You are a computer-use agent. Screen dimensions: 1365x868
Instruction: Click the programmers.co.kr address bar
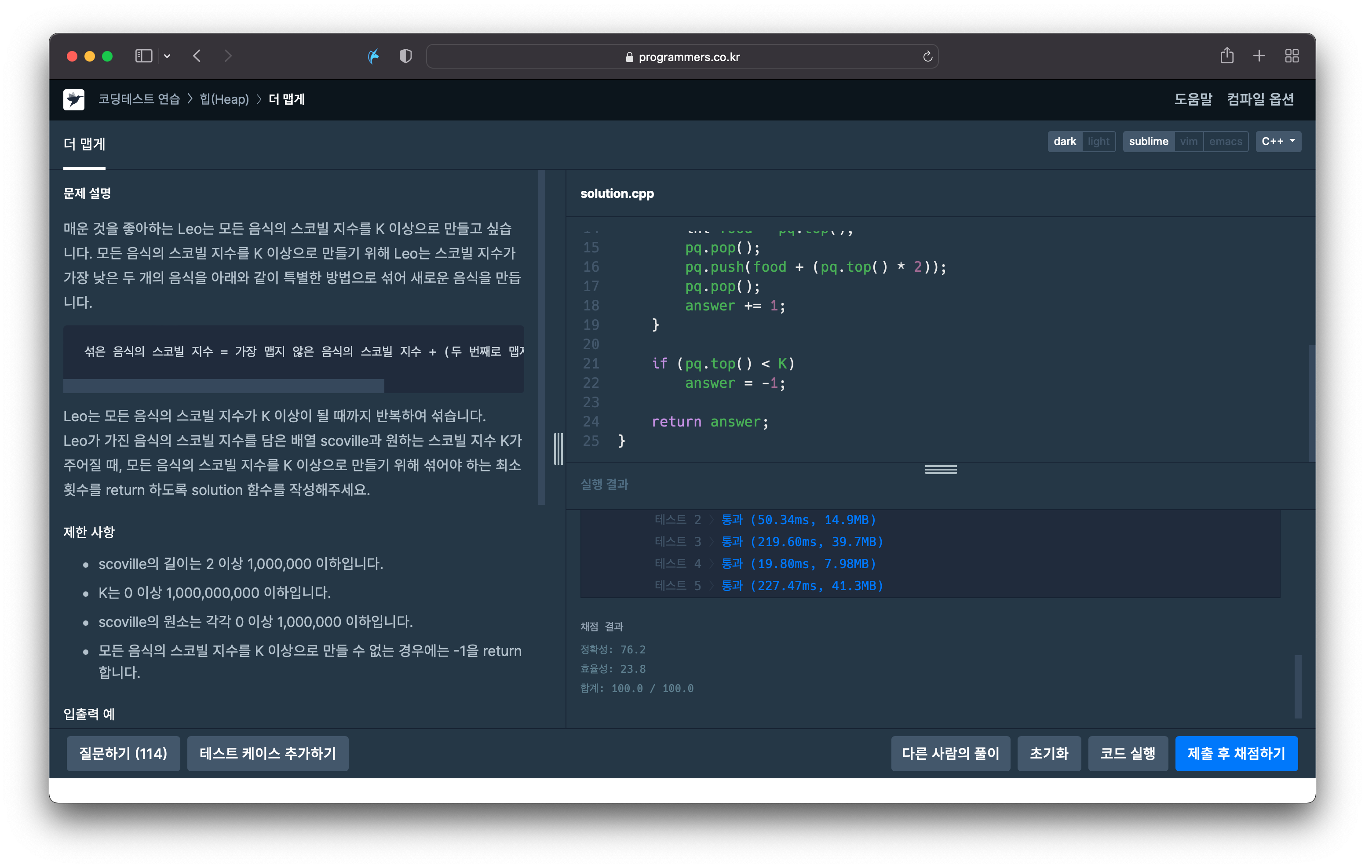click(682, 57)
